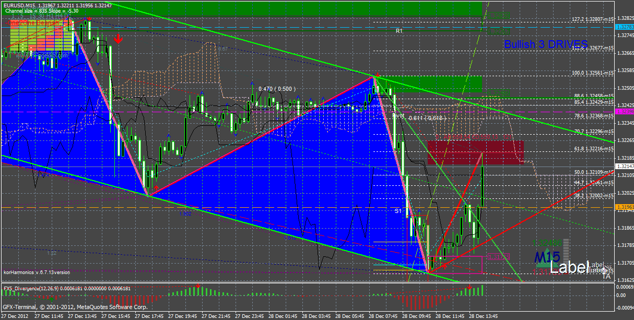Click the M15 timeframe indicator label

[x=547, y=257]
